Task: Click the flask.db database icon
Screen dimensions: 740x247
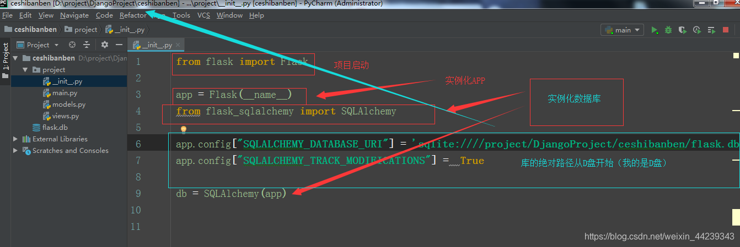Action: tap(36, 128)
